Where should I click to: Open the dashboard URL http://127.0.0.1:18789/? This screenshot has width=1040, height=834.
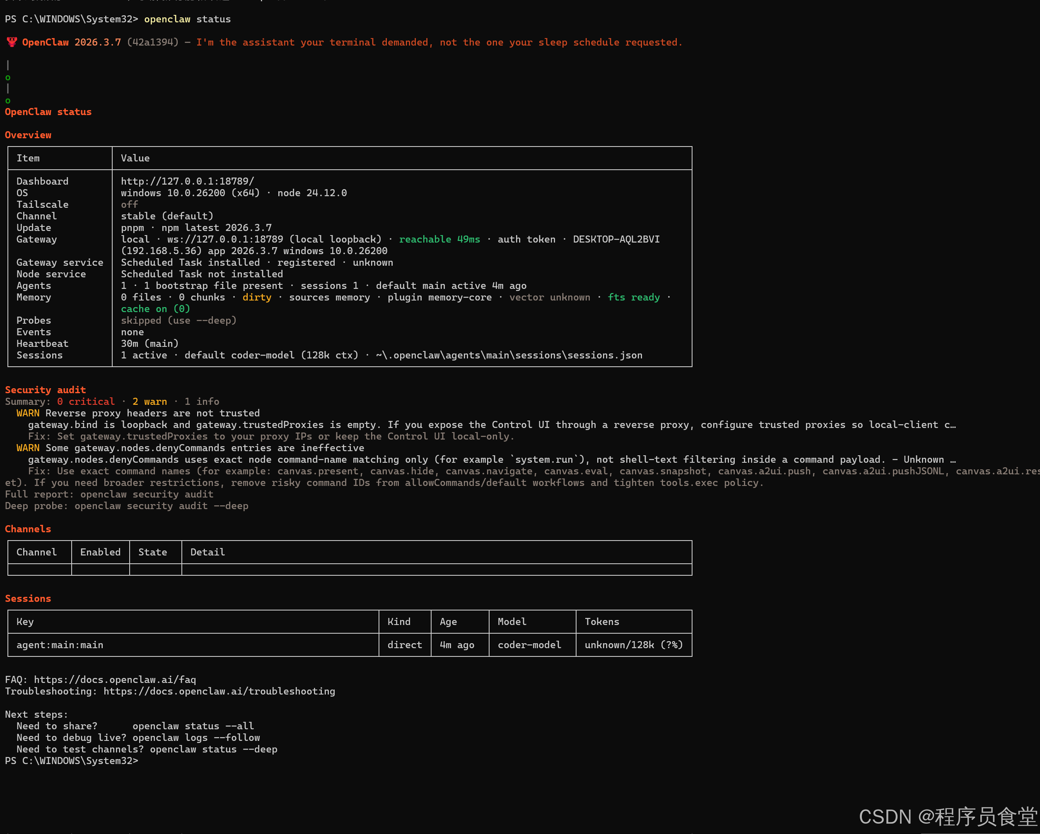point(187,181)
